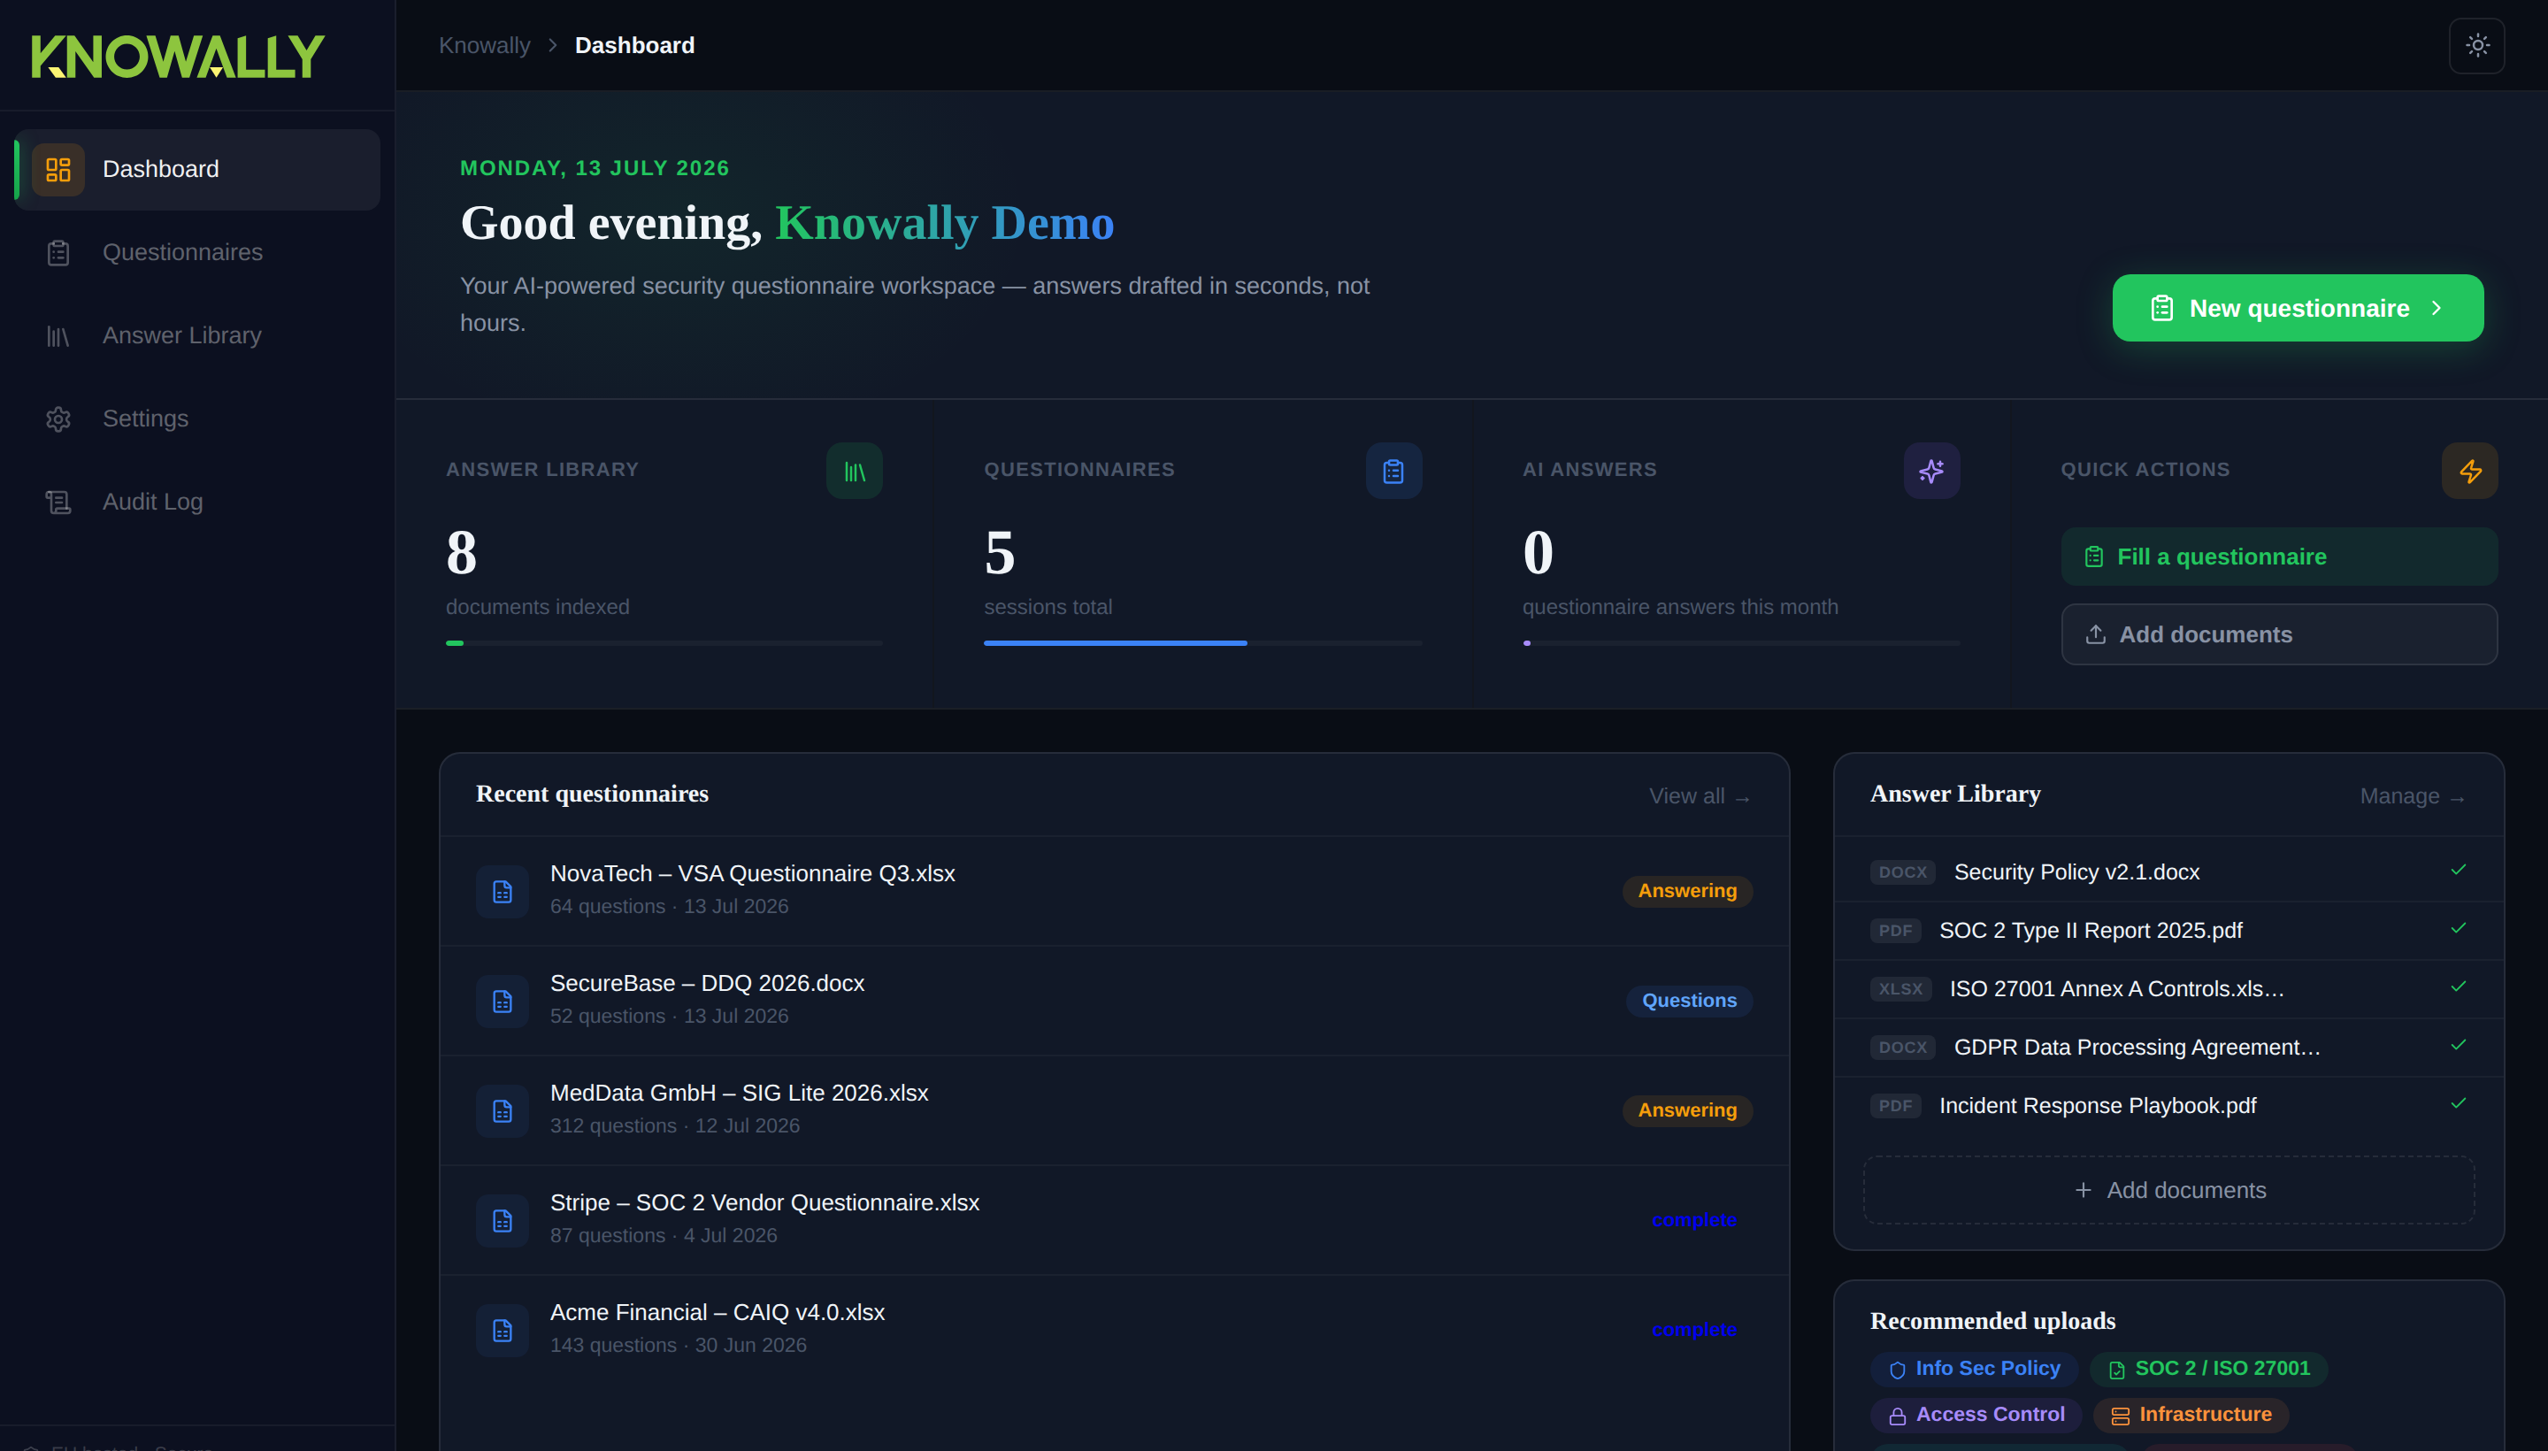Click the sessions total progress bar
The width and height of the screenshot is (2548, 1451).
click(x=1201, y=644)
